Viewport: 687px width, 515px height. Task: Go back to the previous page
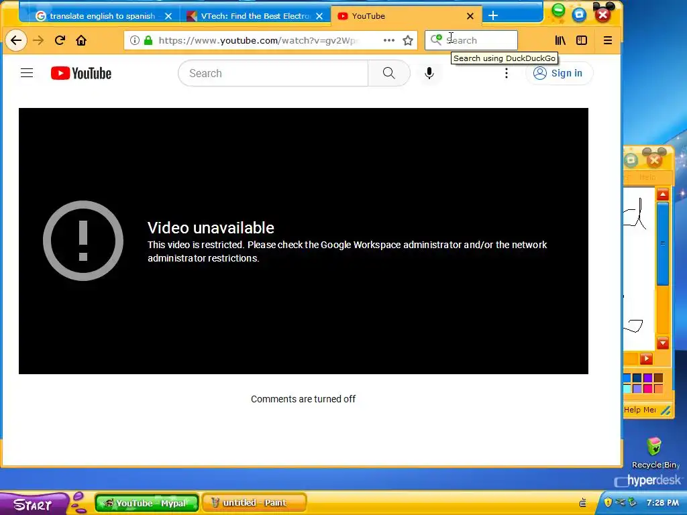(16, 40)
